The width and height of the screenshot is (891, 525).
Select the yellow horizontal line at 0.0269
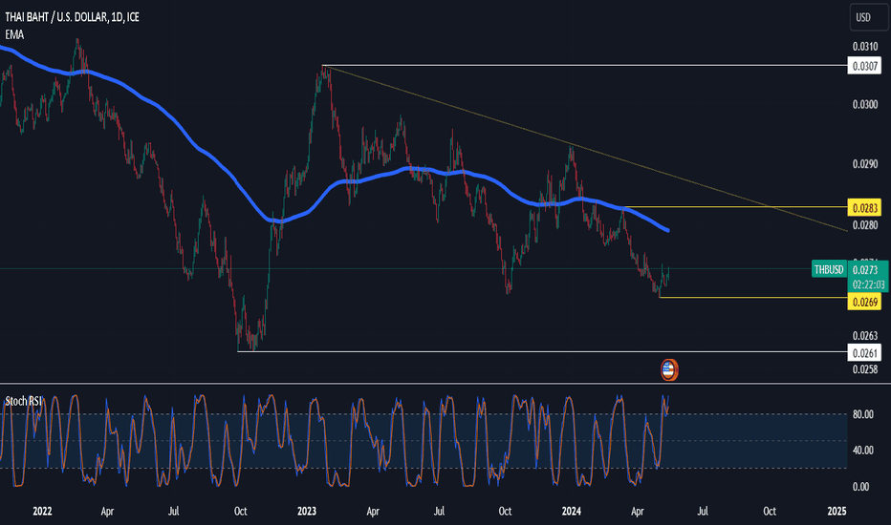[x=753, y=298]
